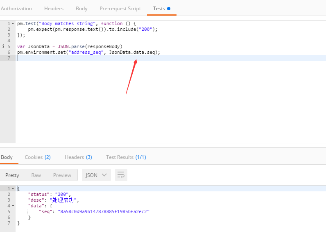Switch to the Preview response view
Viewport: 326px width, 232px height.
click(x=62, y=175)
